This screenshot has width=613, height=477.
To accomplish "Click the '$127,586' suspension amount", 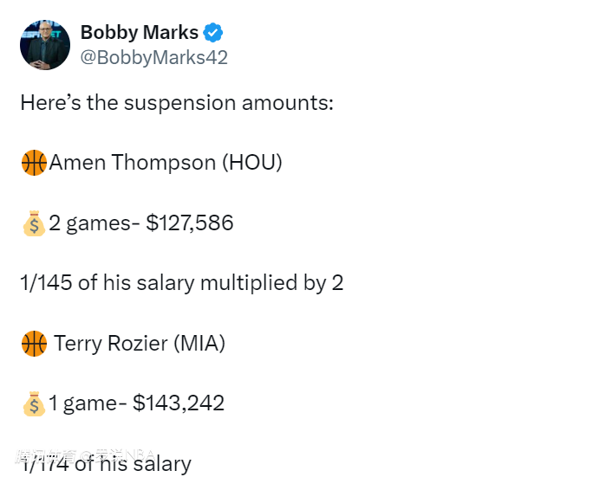I will click(190, 222).
